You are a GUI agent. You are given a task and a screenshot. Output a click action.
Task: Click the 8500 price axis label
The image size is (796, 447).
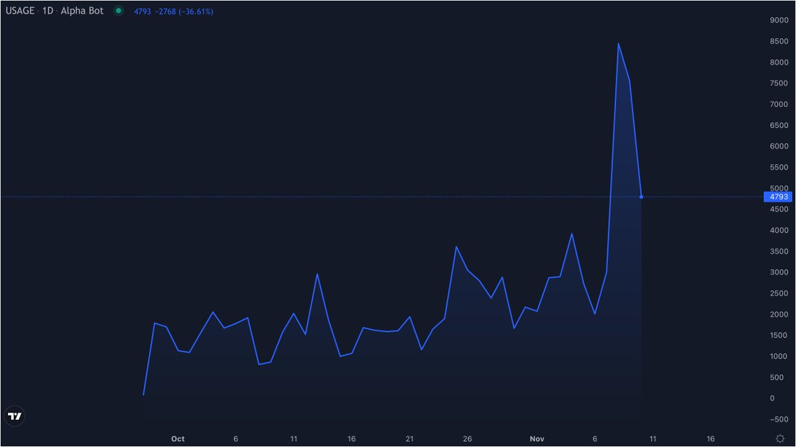pos(779,41)
